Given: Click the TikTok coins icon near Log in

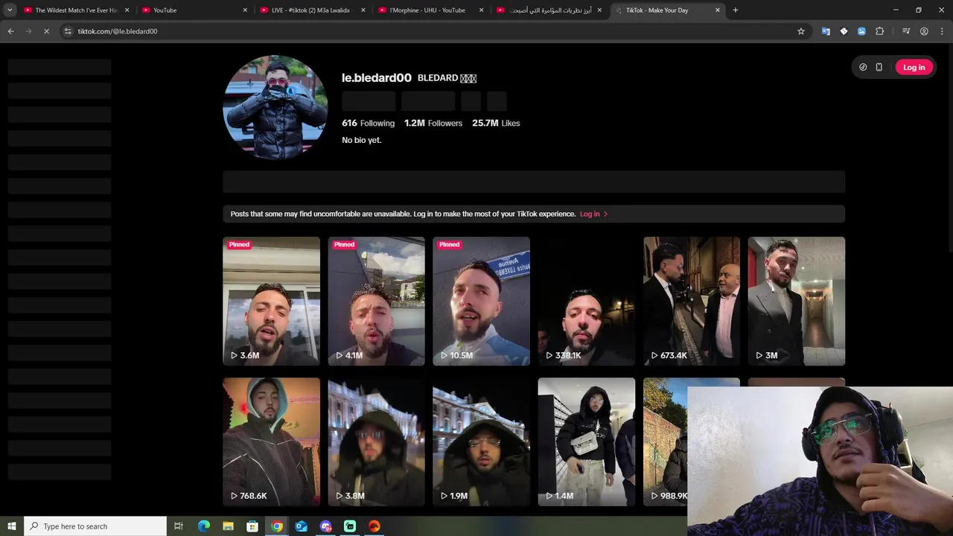Looking at the screenshot, I should [863, 67].
